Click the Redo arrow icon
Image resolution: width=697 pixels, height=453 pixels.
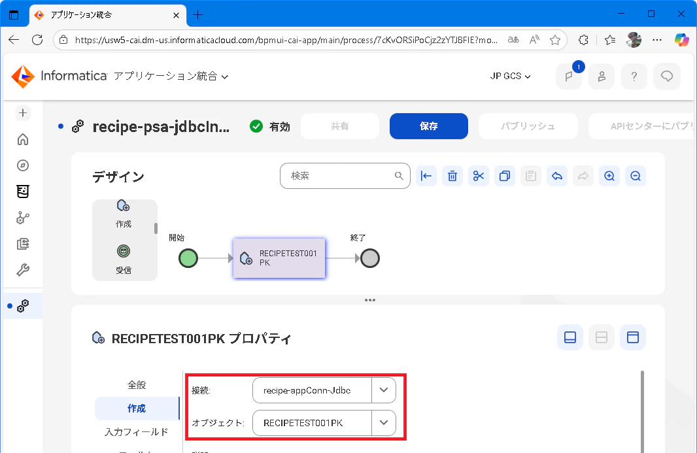583,176
